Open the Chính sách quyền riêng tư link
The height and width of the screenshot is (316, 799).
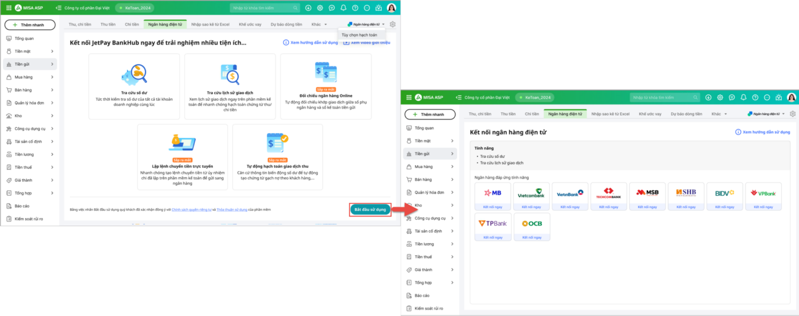[192, 210]
